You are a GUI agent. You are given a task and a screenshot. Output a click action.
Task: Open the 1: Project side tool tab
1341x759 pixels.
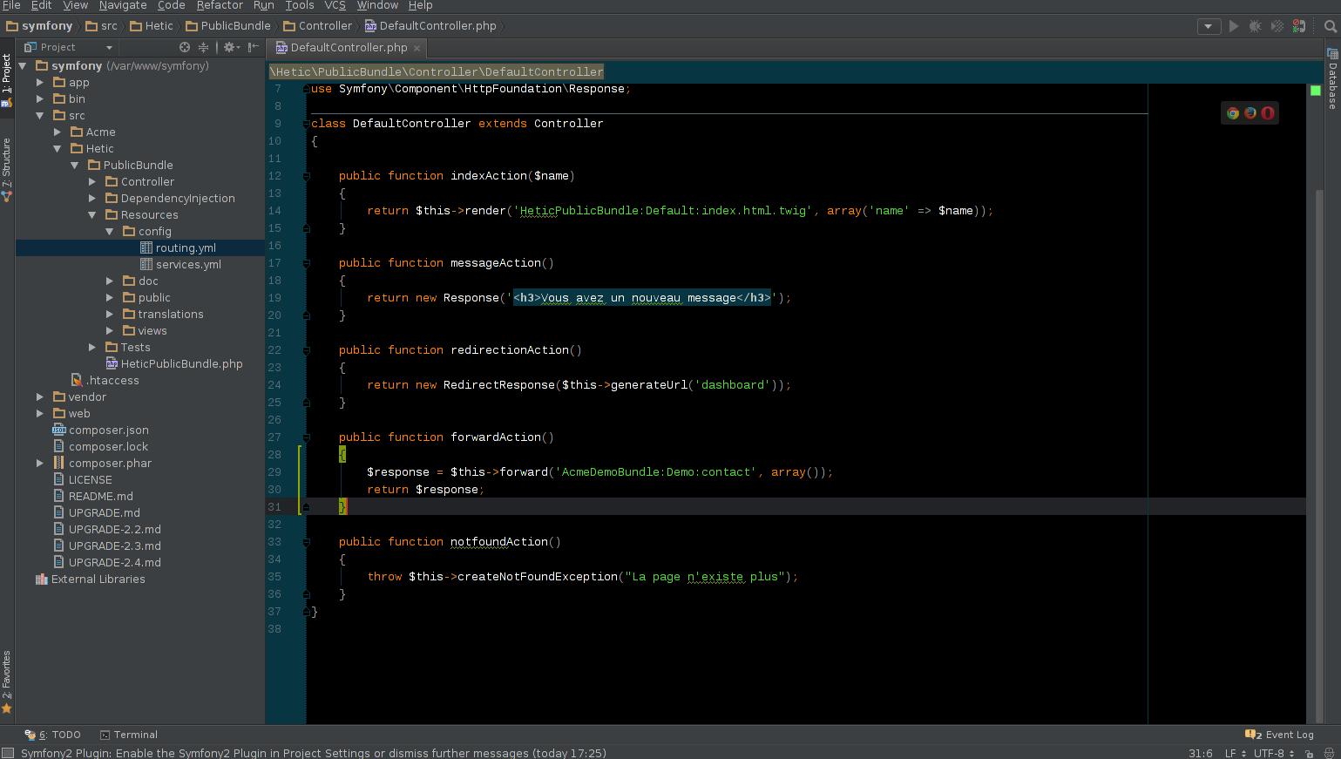(7, 80)
